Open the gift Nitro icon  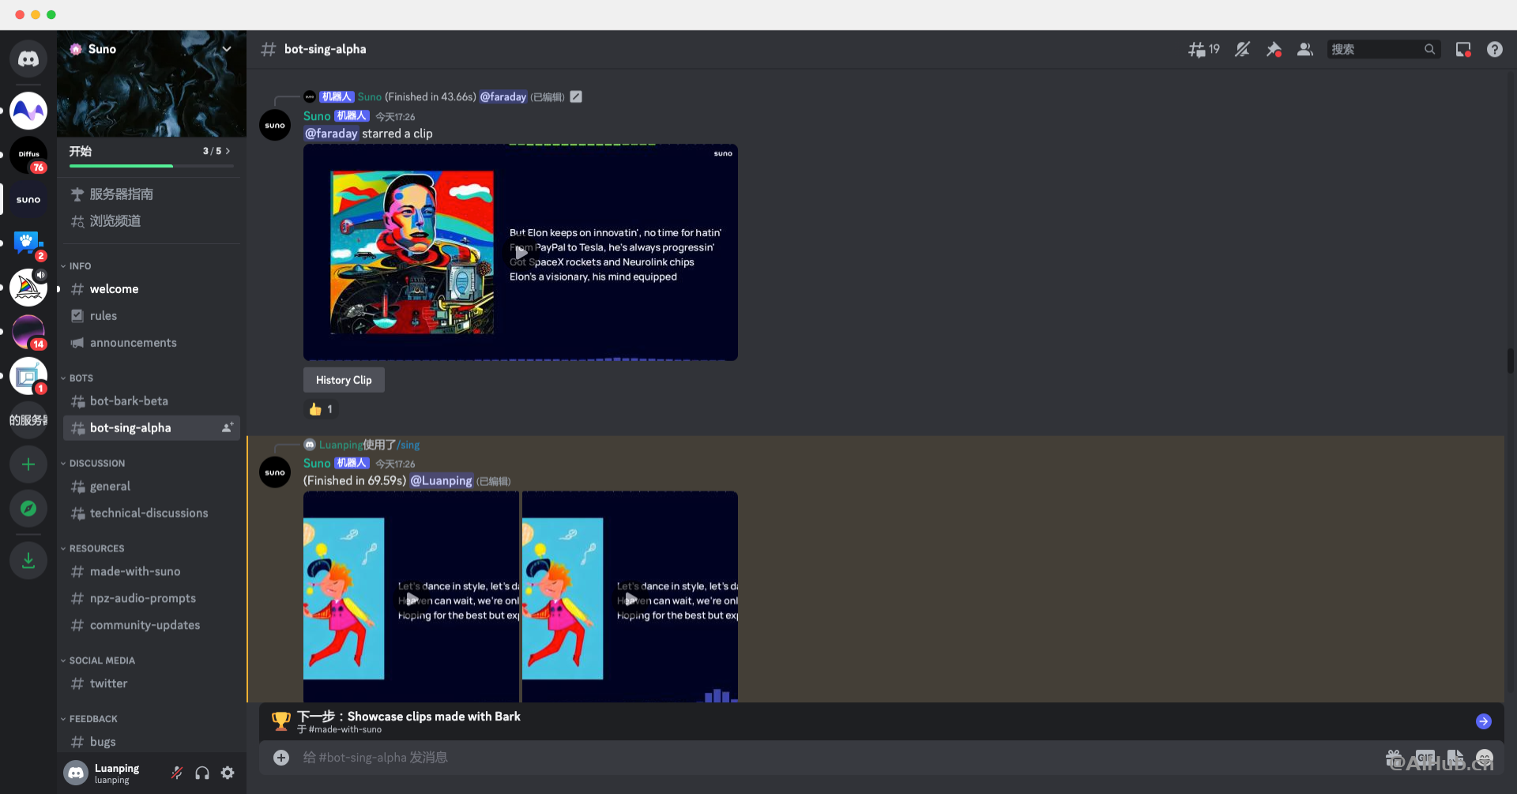(1395, 758)
